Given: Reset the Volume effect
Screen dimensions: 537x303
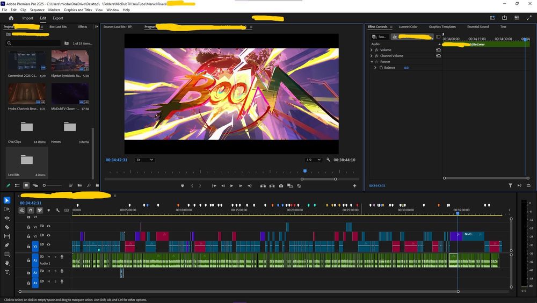Looking at the screenshot, I should (438, 50).
